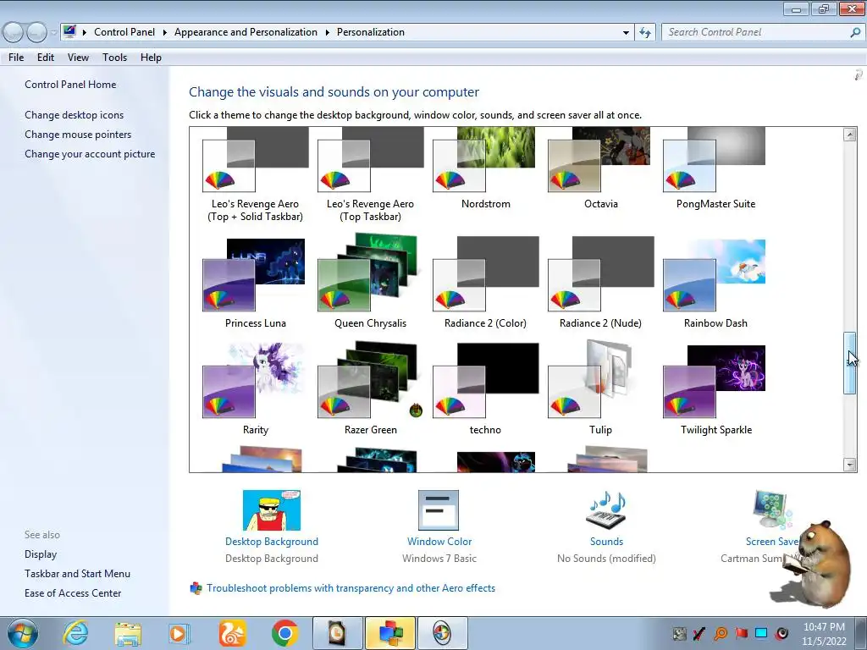Open the Desktop Background settings icon
The image size is (867, 650).
click(272, 510)
